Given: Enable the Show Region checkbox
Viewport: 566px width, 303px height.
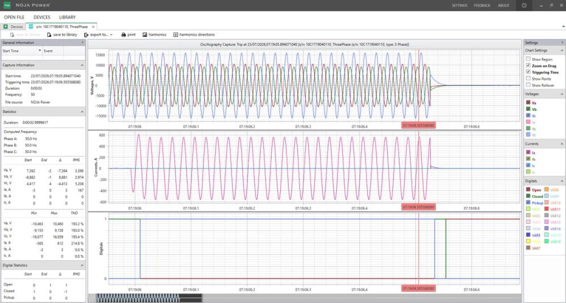Looking at the screenshot, I should (x=529, y=59).
